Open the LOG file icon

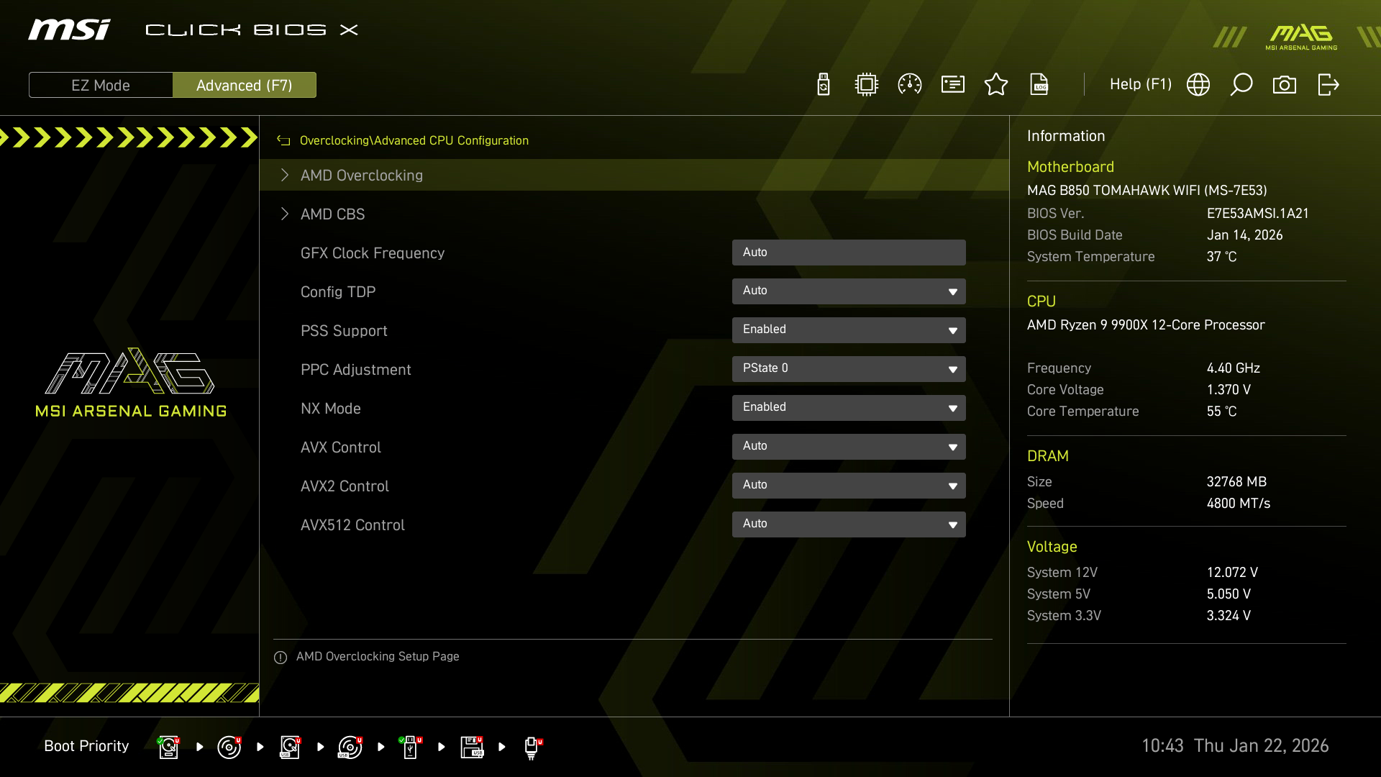1039,85
